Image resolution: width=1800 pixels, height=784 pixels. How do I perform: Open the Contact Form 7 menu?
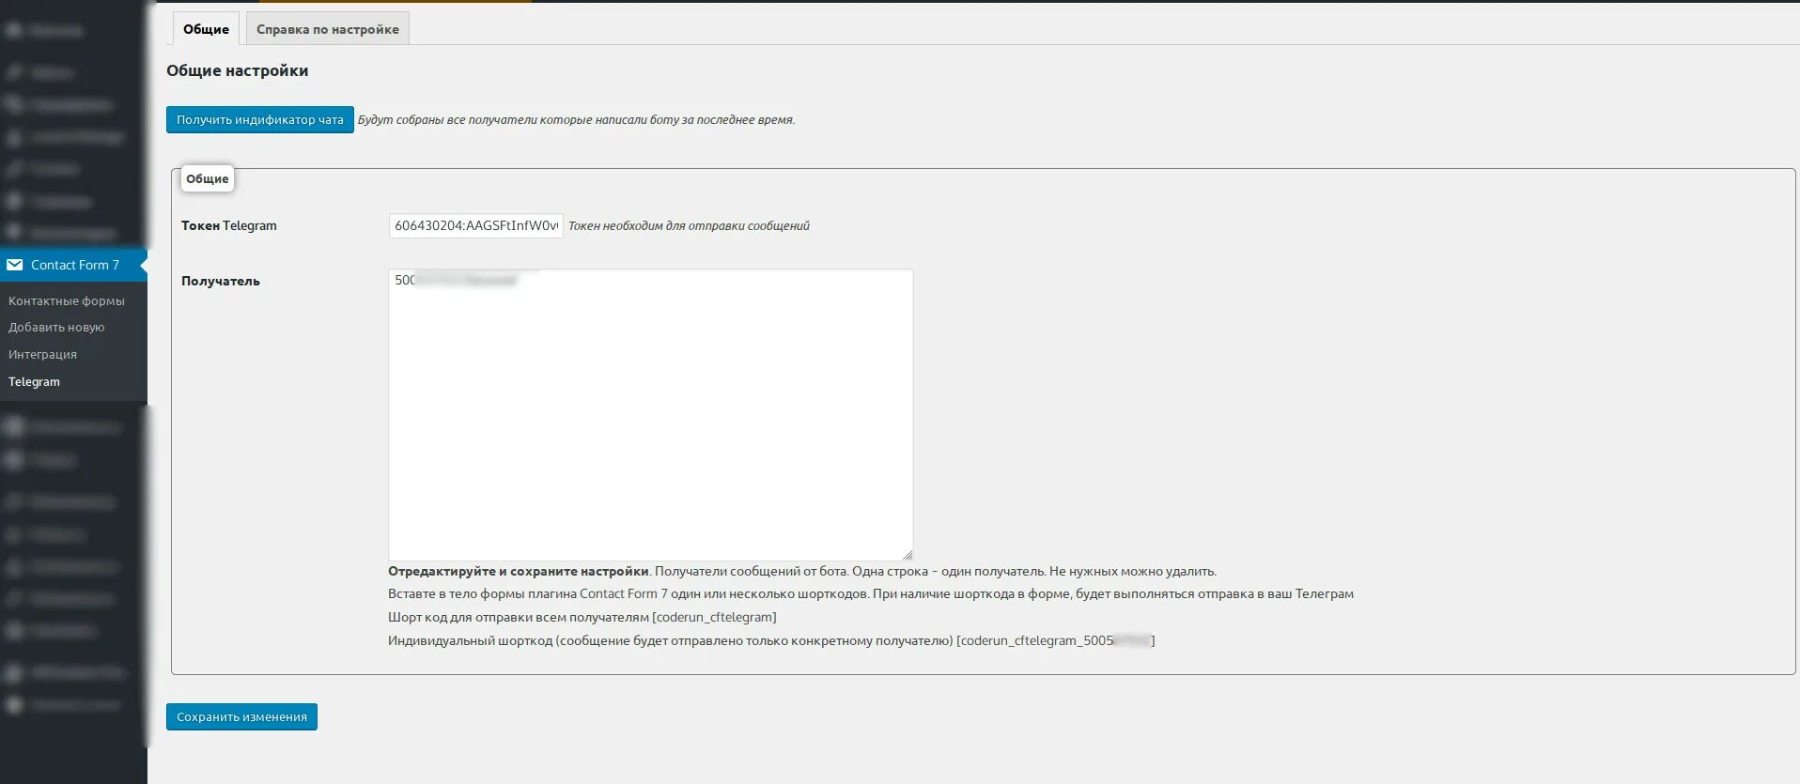[x=73, y=265]
